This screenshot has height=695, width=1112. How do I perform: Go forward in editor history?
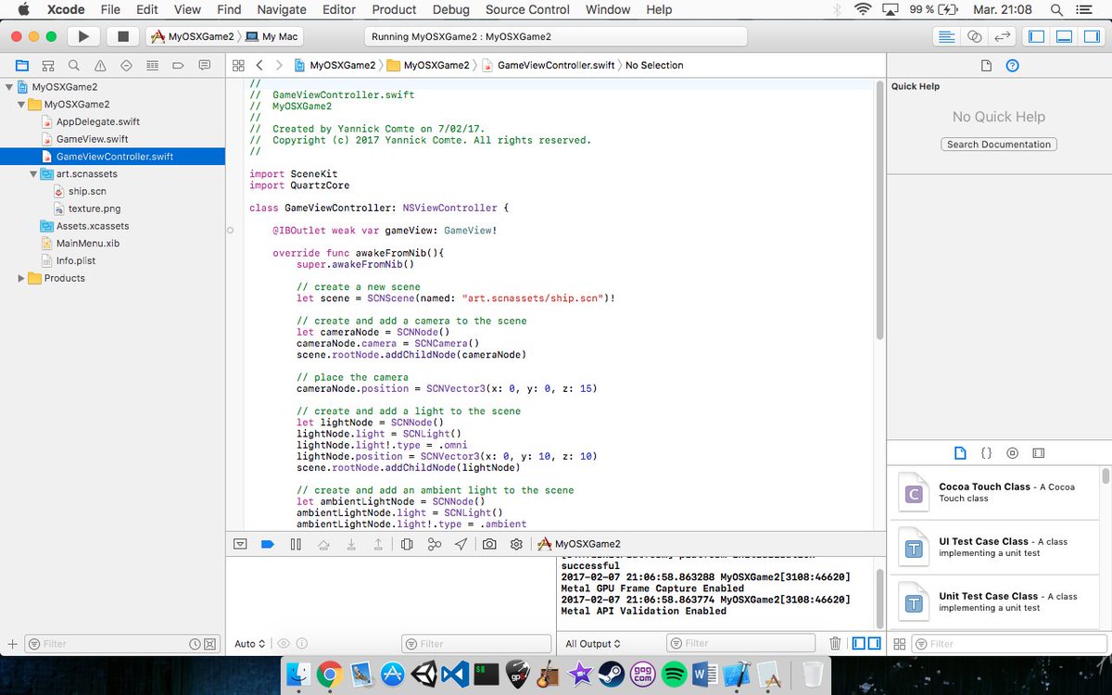tap(279, 66)
